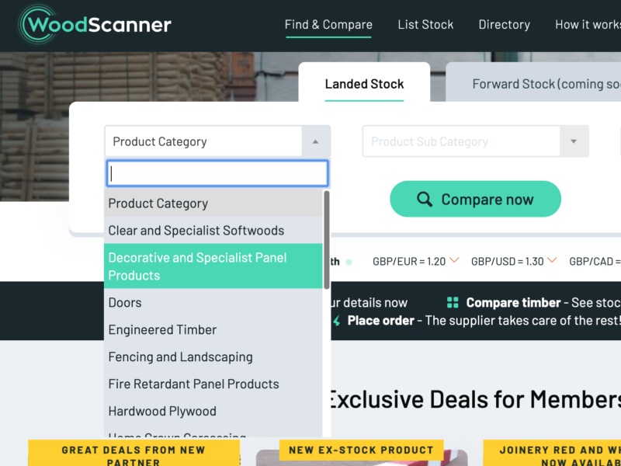621x466 pixels.
Task: Choose Fencing and Landscaping category
Action: coord(181,357)
